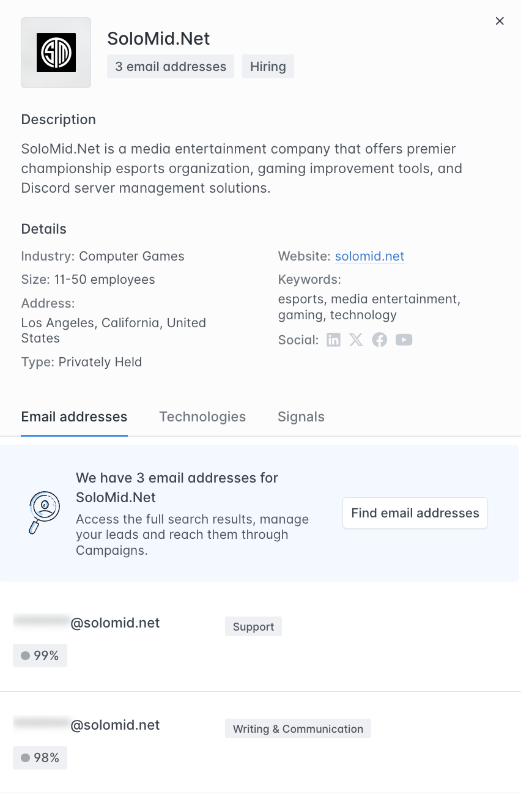Open the Signals tab
Image resolution: width=521 pixels, height=800 pixels.
(x=301, y=417)
